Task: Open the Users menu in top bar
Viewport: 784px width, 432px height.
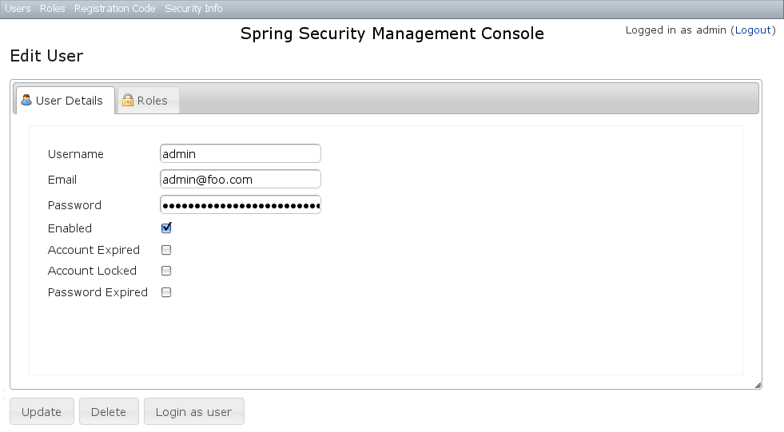Action: coord(18,9)
